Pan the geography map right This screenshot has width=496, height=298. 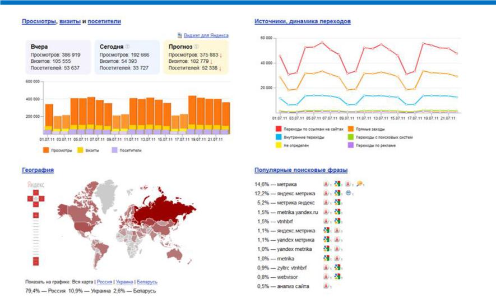[41, 199]
